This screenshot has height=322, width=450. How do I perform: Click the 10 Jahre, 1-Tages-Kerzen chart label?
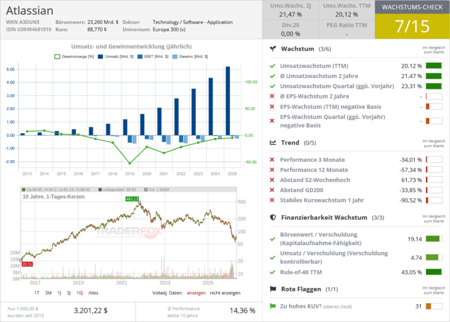[x=54, y=196]
